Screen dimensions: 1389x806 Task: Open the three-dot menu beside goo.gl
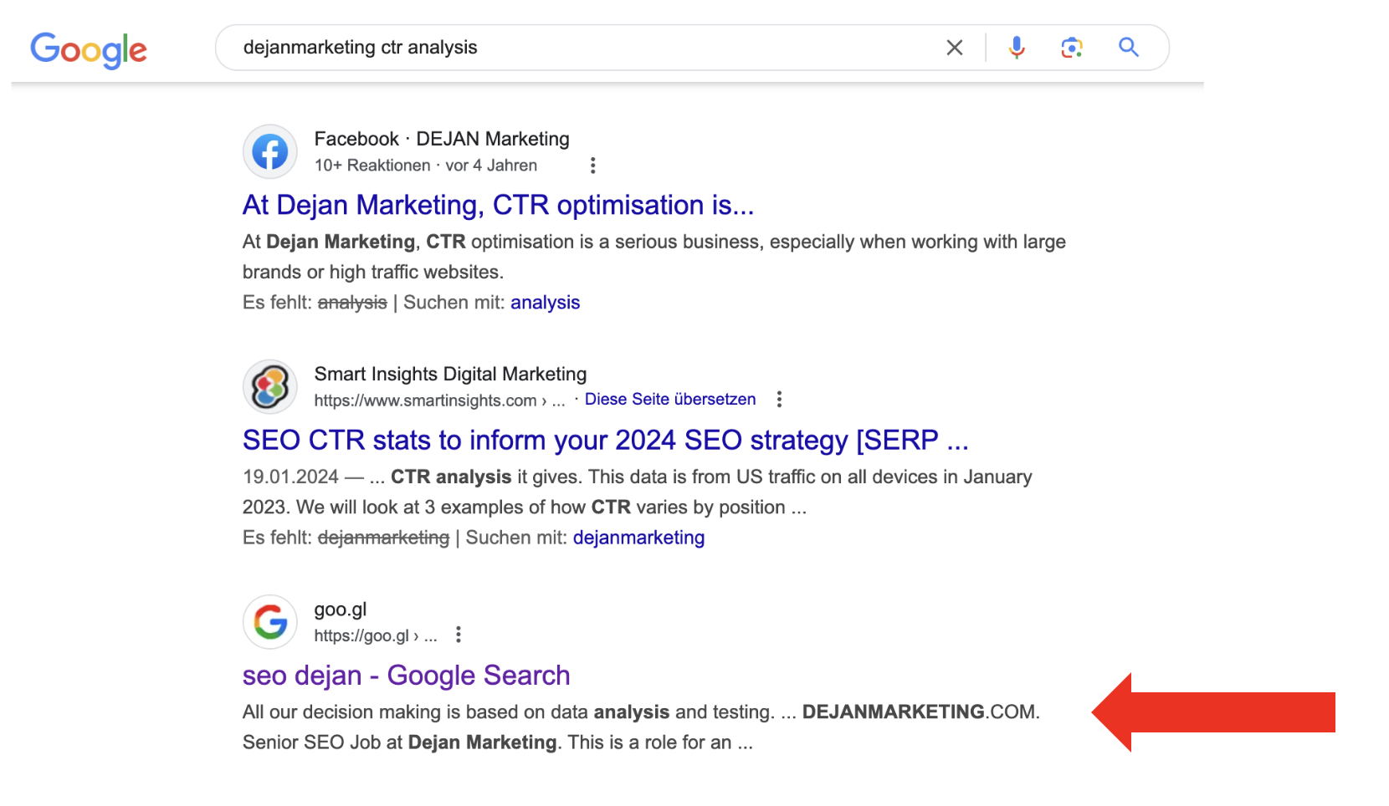(x=459, y=635)
